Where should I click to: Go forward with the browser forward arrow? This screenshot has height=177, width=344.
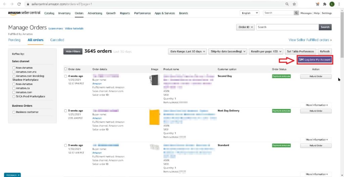coord(12,4)
